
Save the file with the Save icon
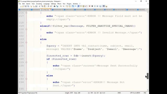coord(26,6)
